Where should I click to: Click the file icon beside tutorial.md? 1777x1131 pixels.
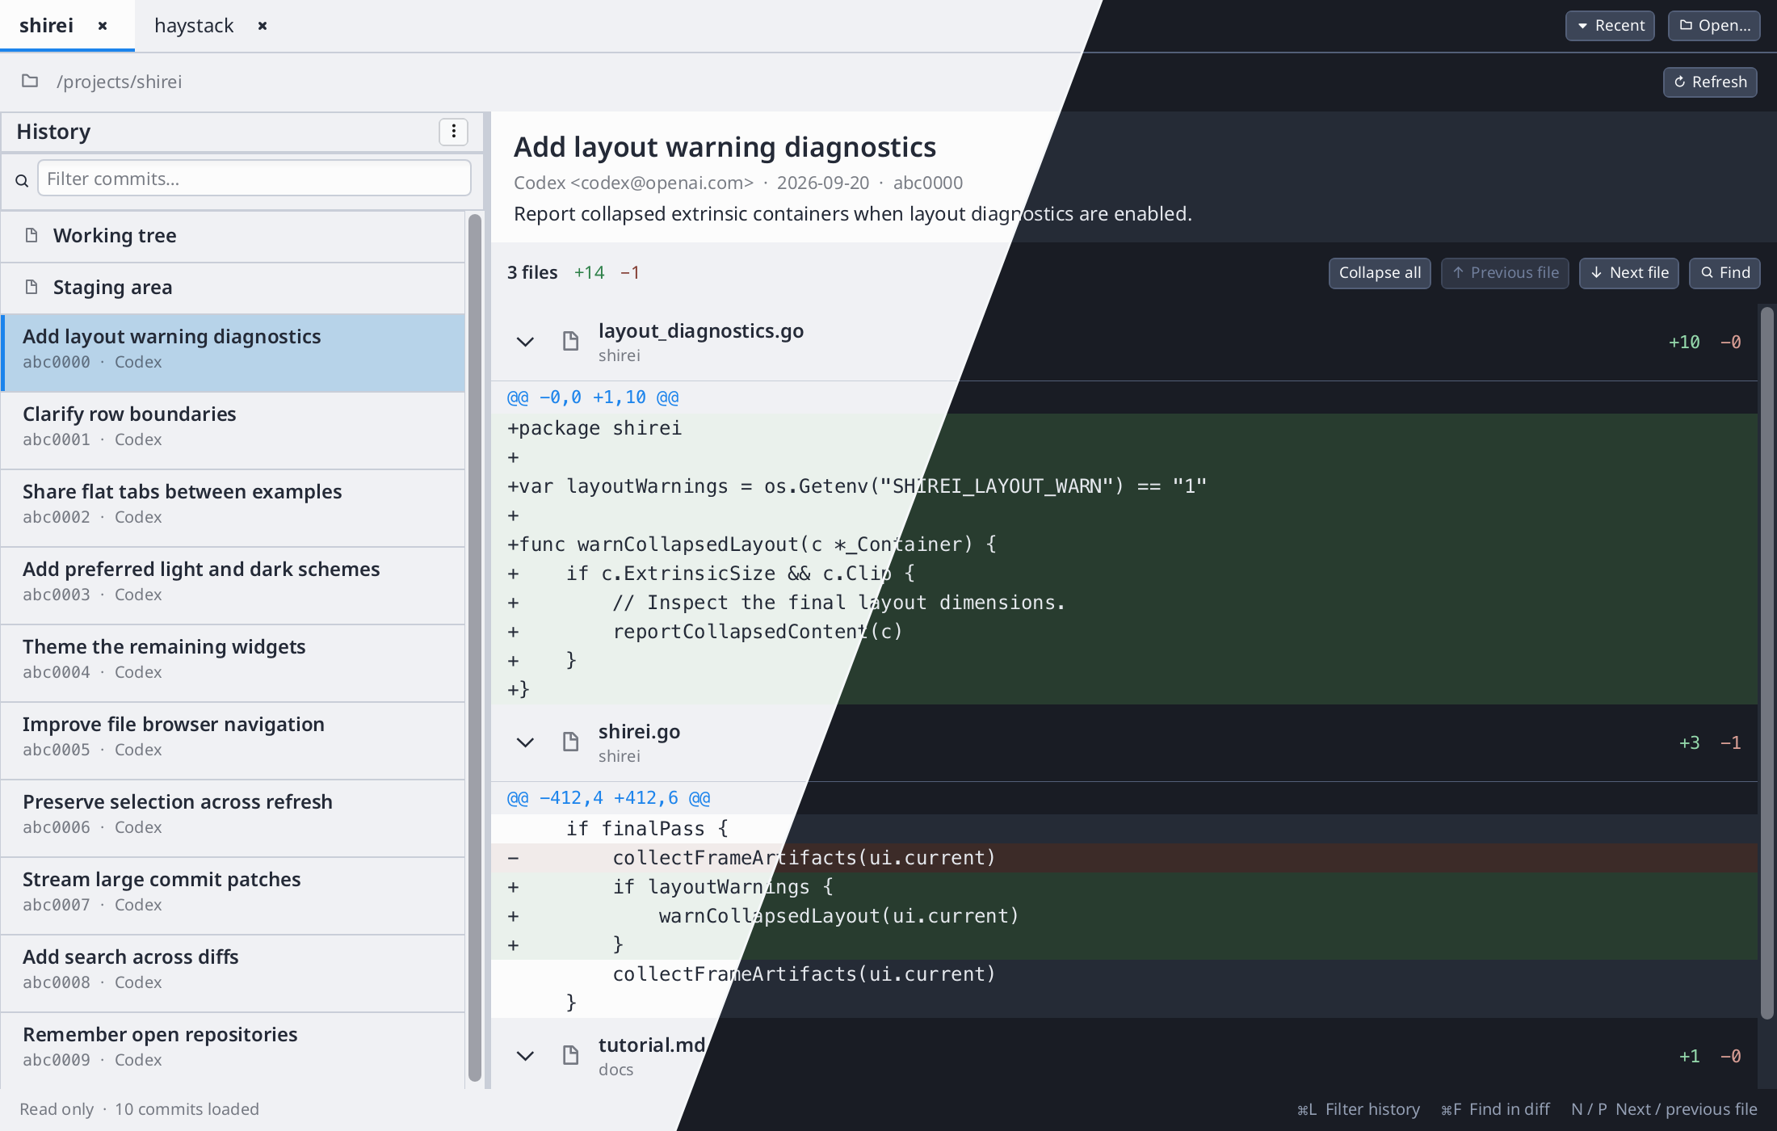tap(570, 1055)
